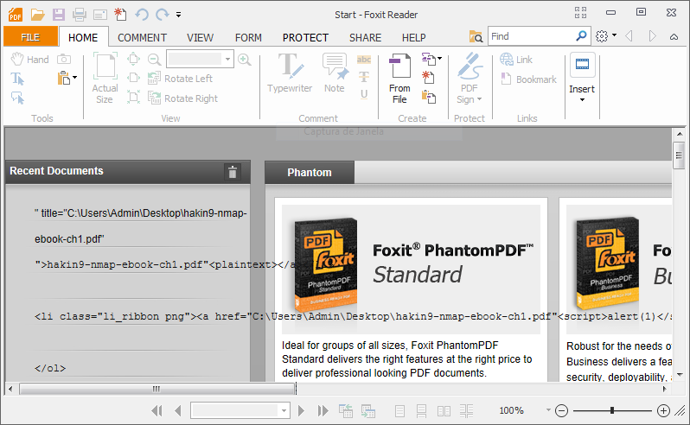Switch to the VIEW tab
This screenshot has height=425, width=690.
click(200, 38)
